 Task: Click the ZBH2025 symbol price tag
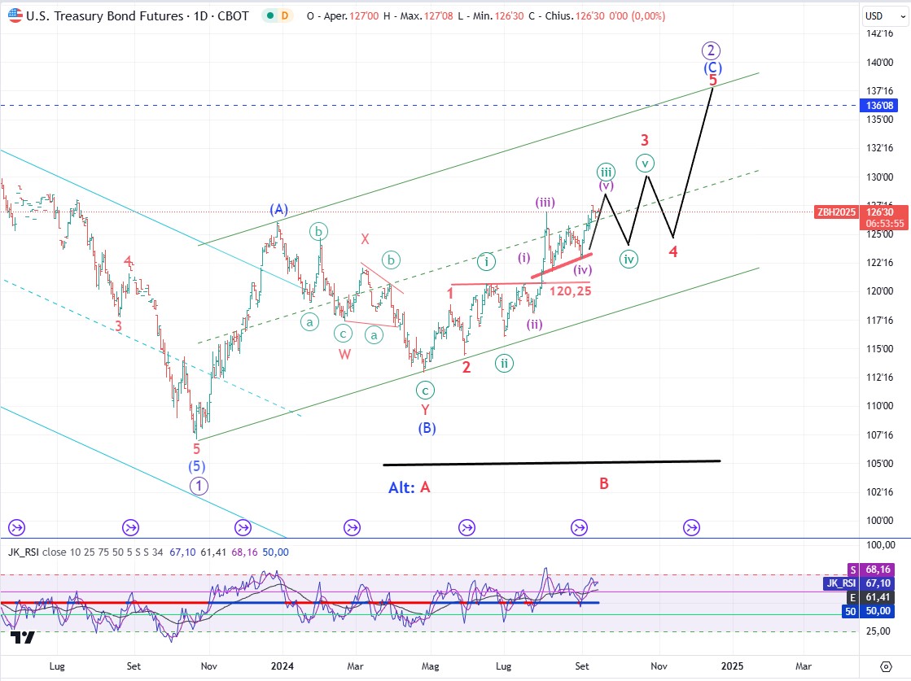click(836, 212)
